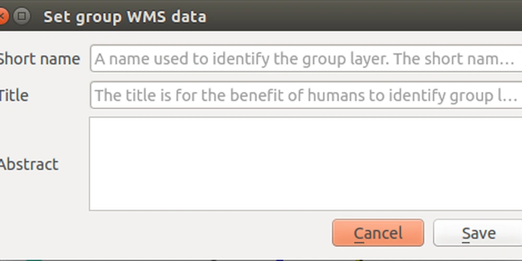Click the "Set group WMS data" title text

125,17
